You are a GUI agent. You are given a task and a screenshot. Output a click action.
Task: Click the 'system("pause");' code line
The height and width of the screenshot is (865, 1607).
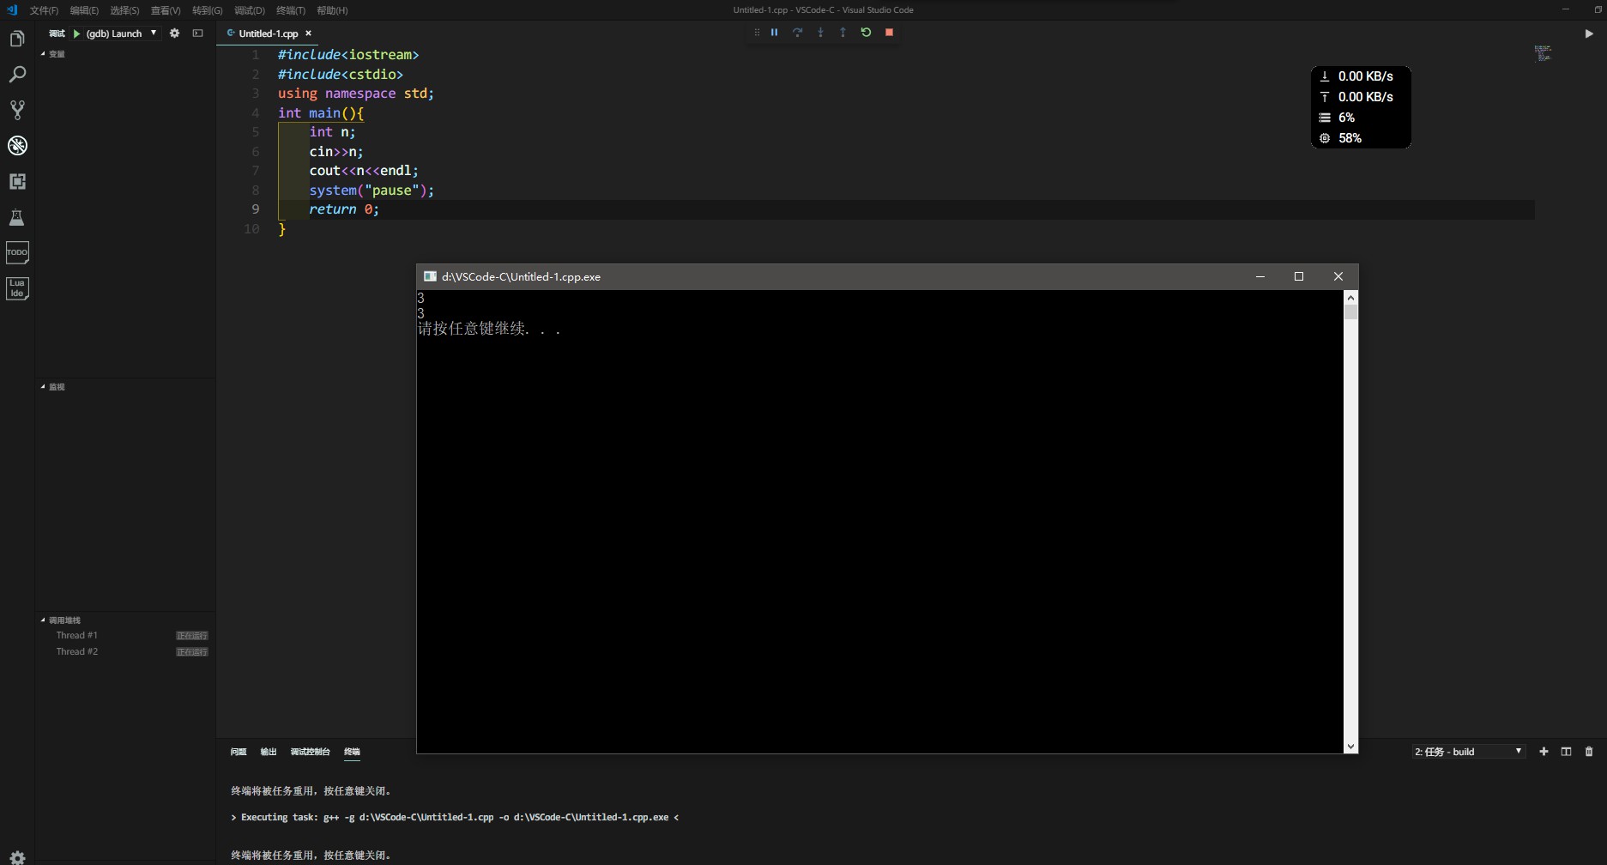coord(372,191)
